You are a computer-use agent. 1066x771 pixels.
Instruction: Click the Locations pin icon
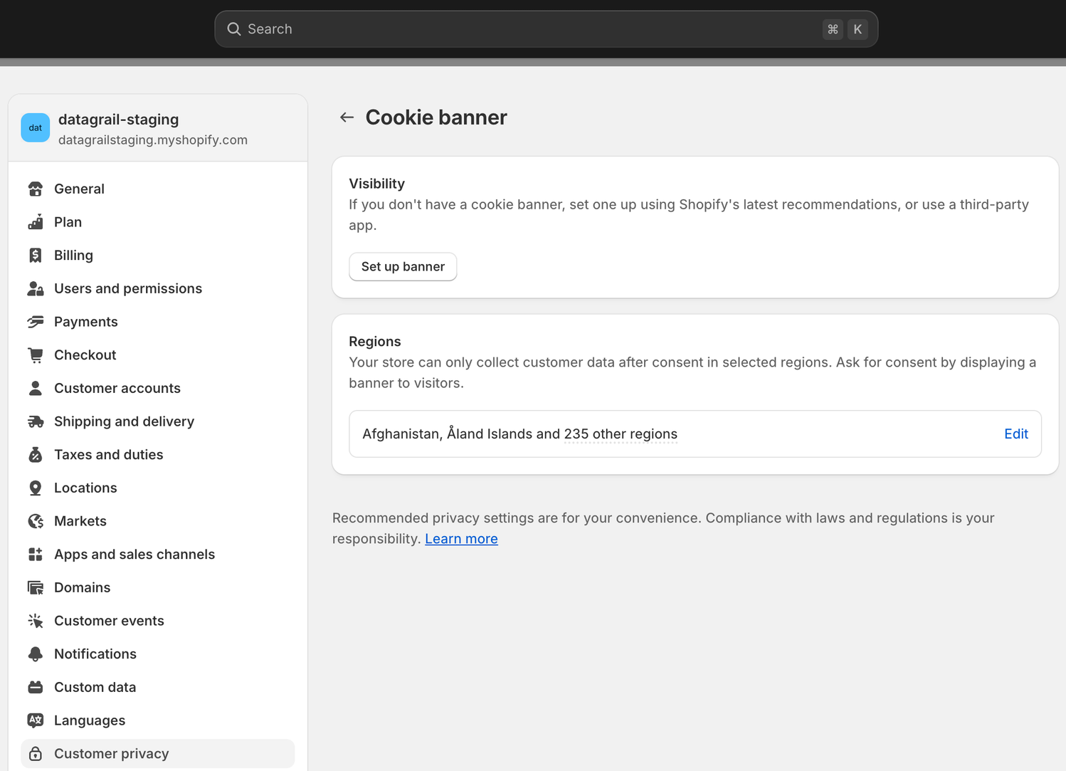point(36,488)
